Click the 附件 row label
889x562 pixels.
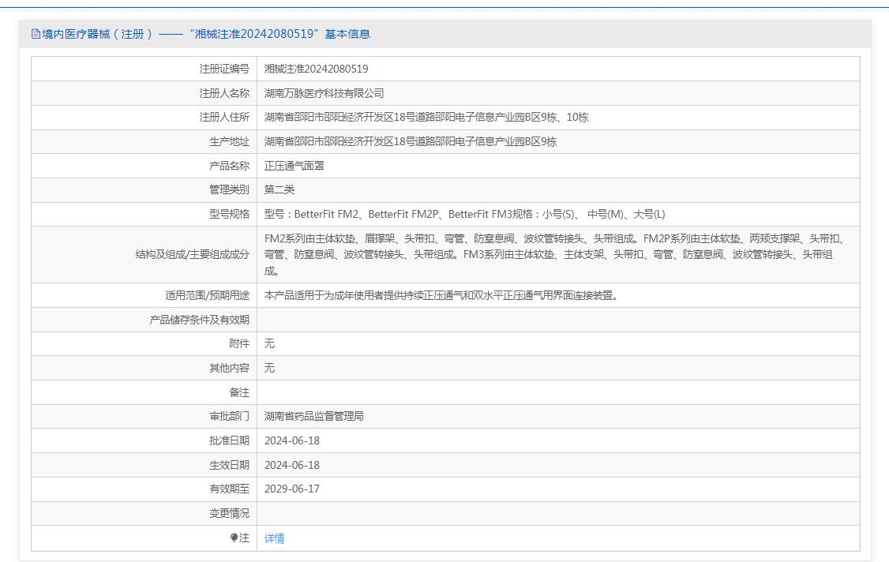point(239,343)
